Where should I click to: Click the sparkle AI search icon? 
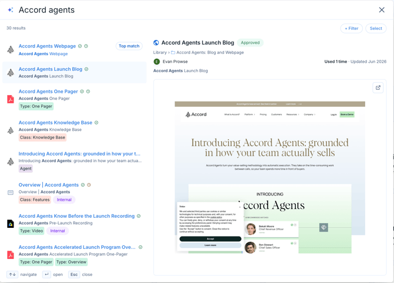[x=11, y=10]
